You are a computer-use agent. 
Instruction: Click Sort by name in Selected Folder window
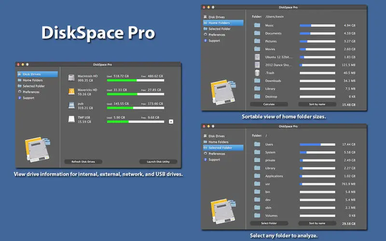317,223
